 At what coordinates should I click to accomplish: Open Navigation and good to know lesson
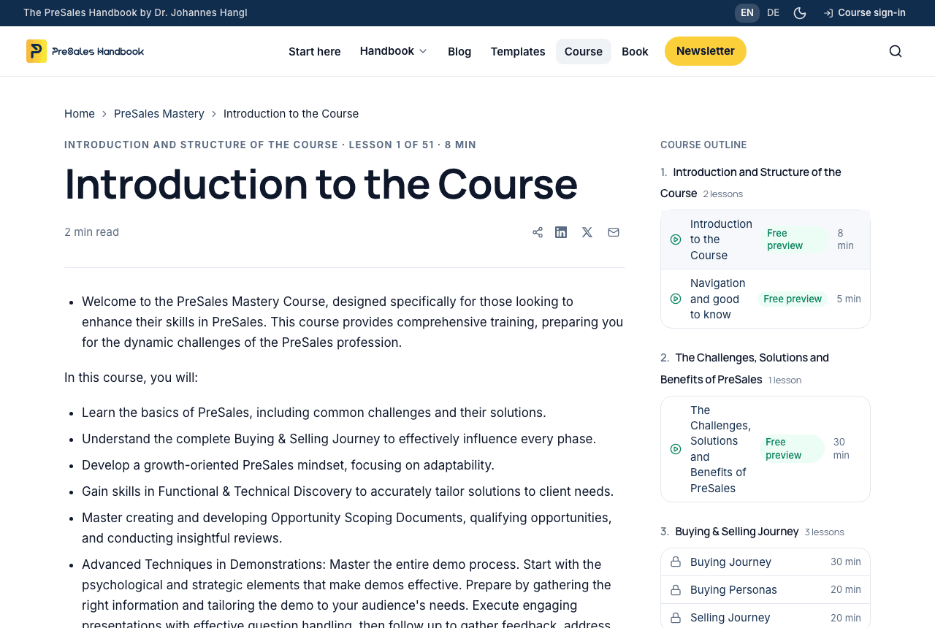tap(766, 299)
